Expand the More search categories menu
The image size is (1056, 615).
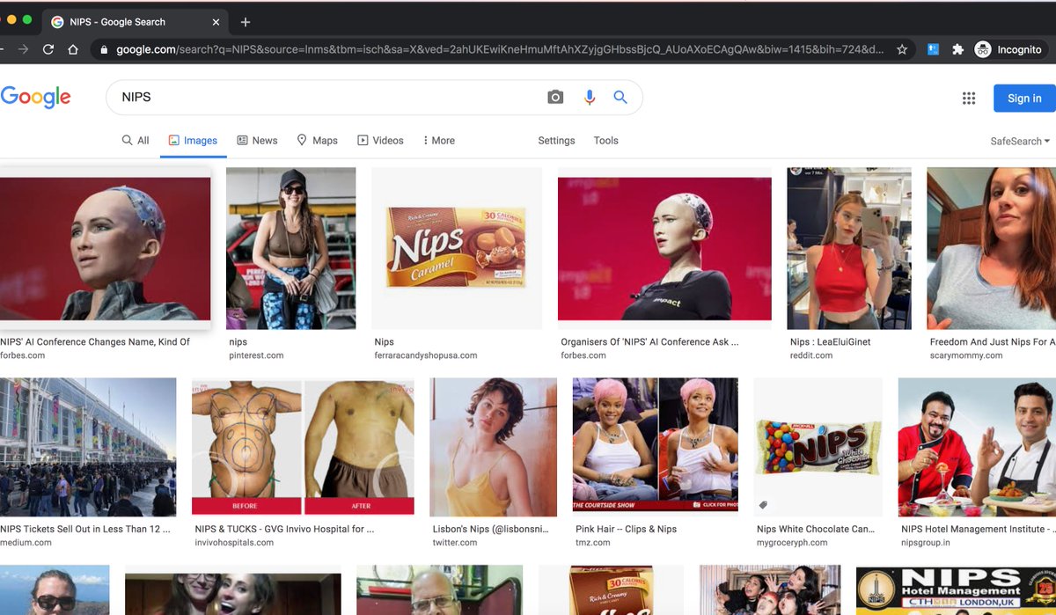[438, 141]
